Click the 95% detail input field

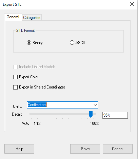coord(115,115)
